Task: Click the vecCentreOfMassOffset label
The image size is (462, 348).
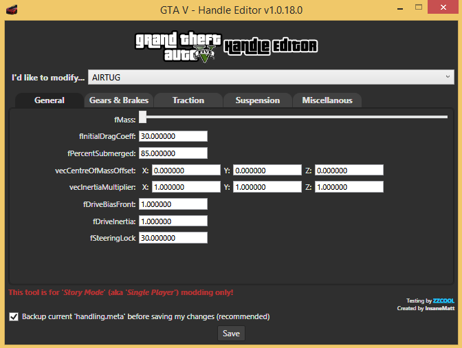Action: [95, 171]
